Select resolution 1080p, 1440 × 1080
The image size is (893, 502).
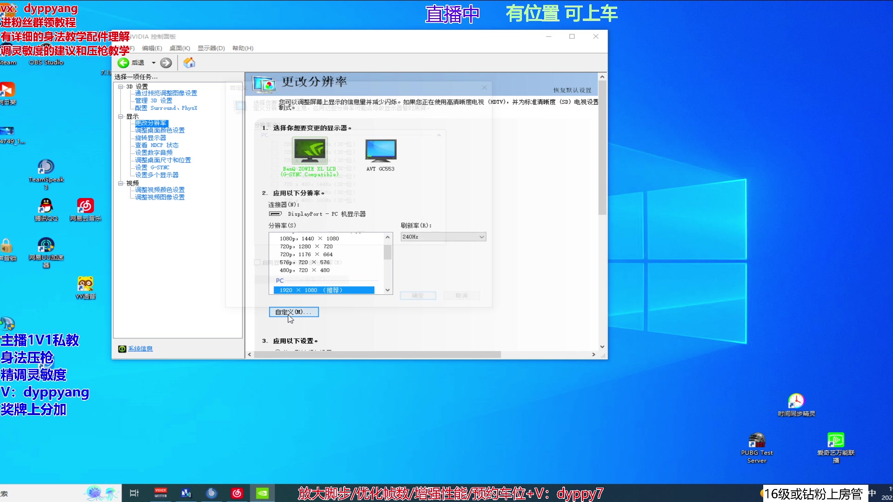coord(309,238)
